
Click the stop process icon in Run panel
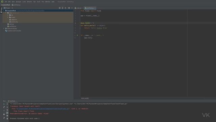[4, 111]
